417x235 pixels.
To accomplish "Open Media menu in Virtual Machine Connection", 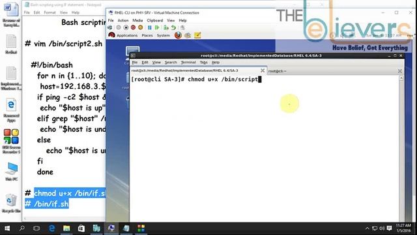I will click(137, 20).
